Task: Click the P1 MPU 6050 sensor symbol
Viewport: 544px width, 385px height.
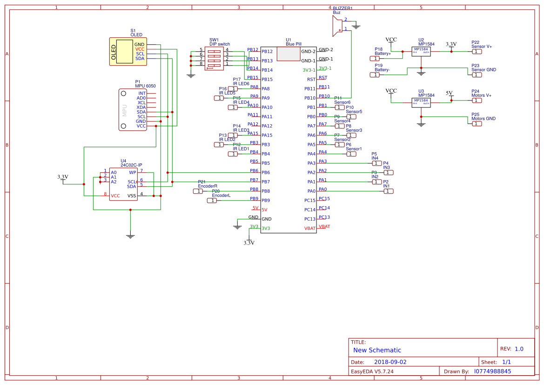Action: pos(134,108)
